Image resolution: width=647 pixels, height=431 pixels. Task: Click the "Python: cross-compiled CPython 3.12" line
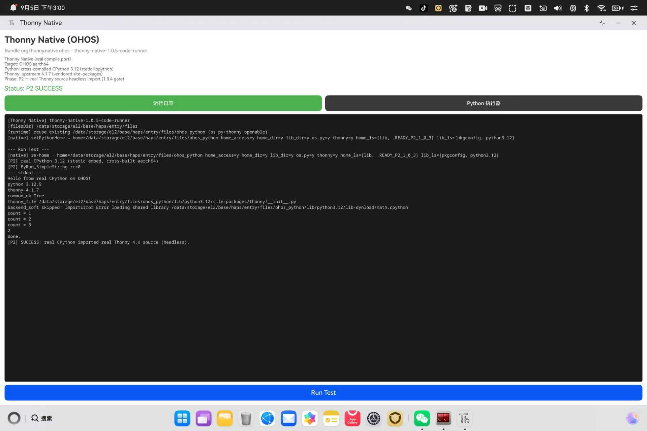click(x=59, y=69)
